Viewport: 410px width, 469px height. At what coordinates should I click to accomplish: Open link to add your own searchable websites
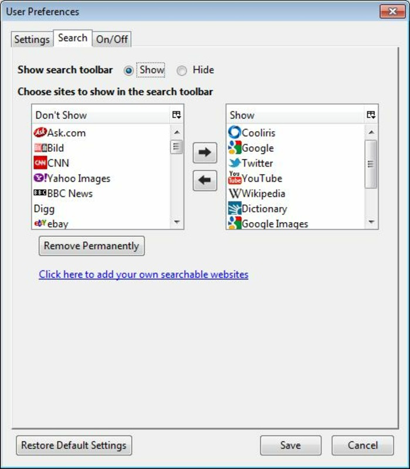tap(144, 274)
